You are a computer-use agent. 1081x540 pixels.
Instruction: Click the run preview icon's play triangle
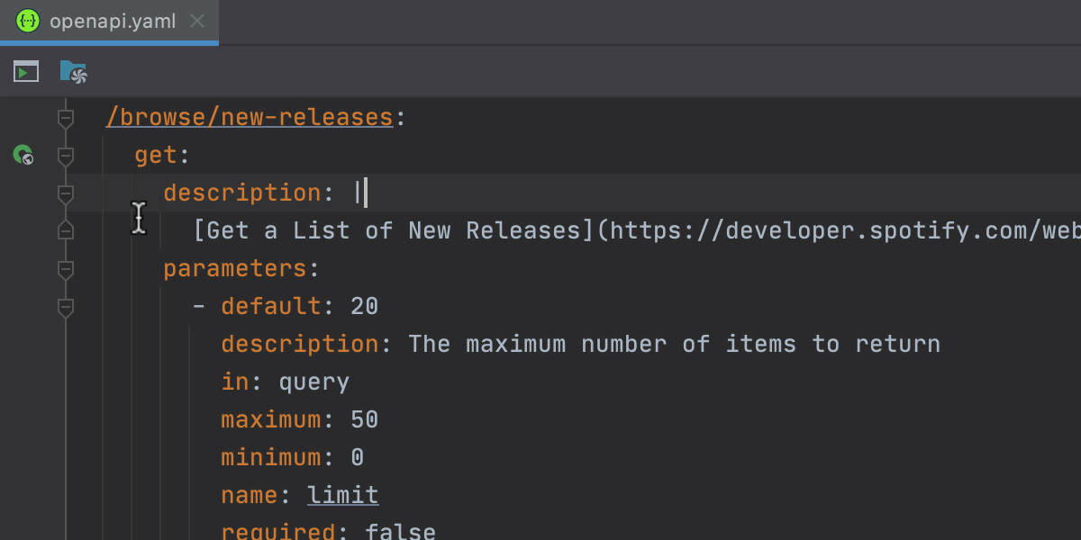click(x=26, y=71)
